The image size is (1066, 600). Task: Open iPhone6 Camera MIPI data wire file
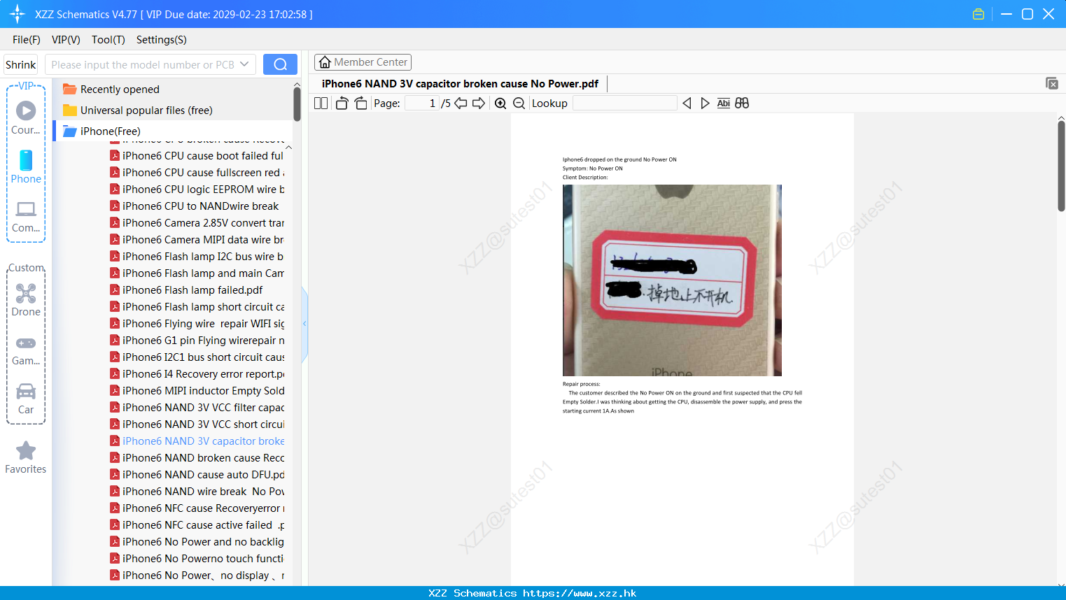202,240
